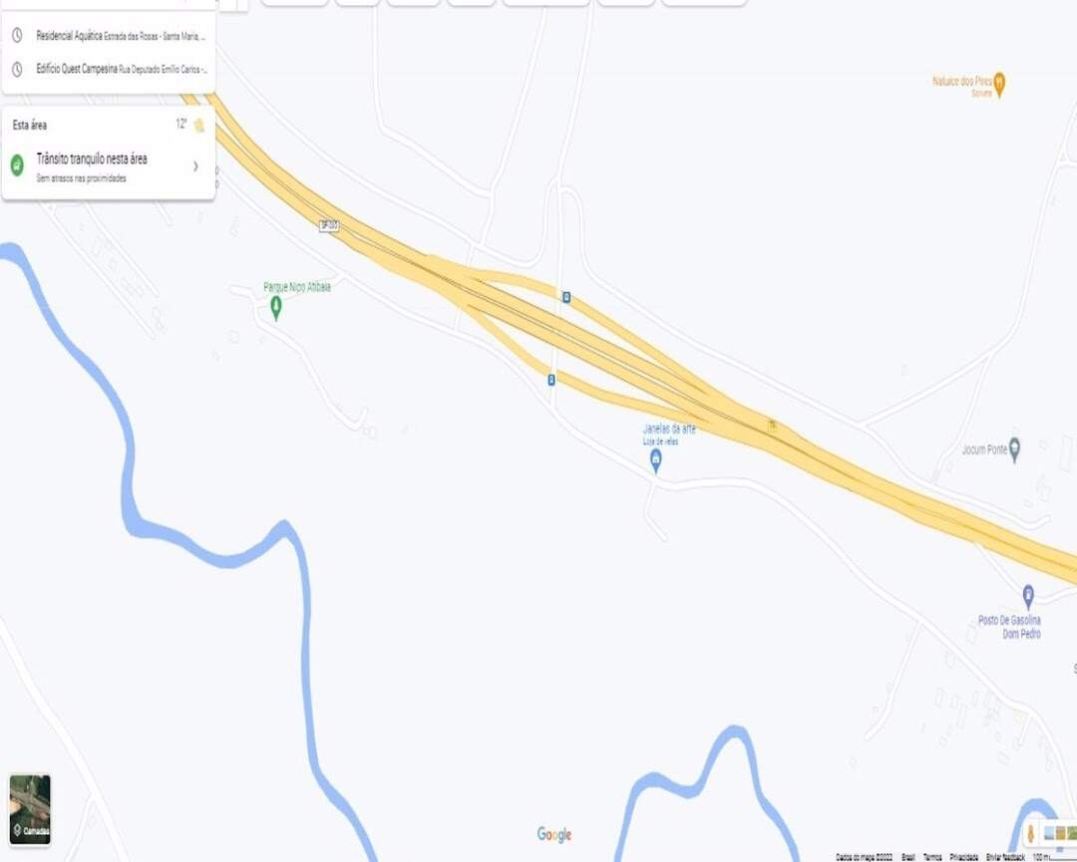1077x862 pixels.
Task: Open the Posto De Gasolina Dom Pedro marker
Action: click(x=1028, y=597)
